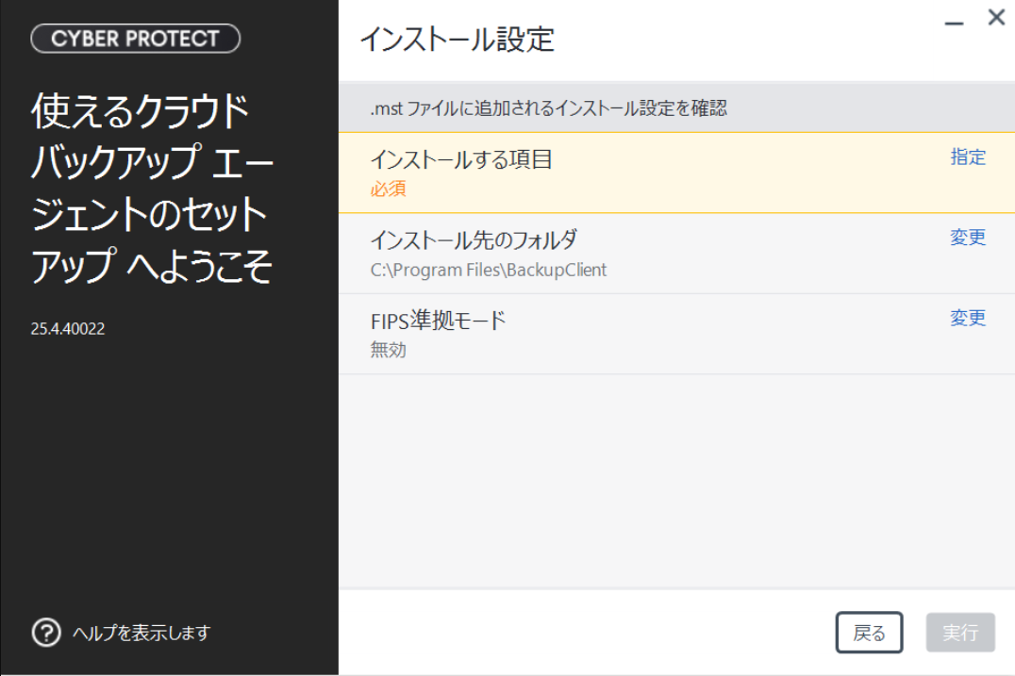The image size is (1015, 676).
Task: Click the C:\Program Files\BackupClient path text
Action: point(488,270)
